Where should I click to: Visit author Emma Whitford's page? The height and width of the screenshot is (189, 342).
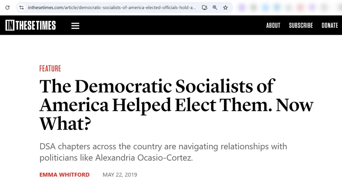coord(65,175)
